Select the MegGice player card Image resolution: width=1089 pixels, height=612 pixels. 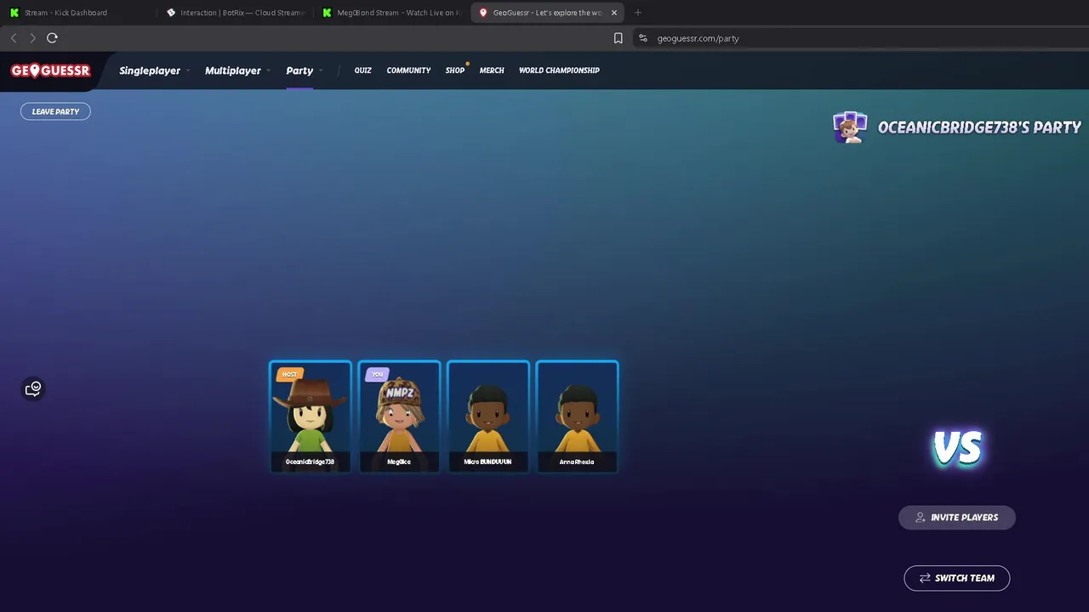click(399, 416)
